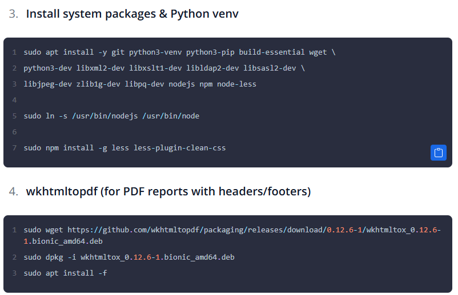
Task: Click the 'sudo apt install -f' line
Action: [x=65, y=273]
